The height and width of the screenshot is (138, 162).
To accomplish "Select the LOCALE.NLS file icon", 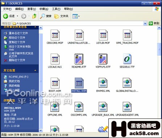I will (x=55, y=59).
